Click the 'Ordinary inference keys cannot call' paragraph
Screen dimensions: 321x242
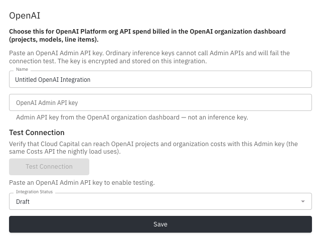pyautogui.click(x=149, y=57)
